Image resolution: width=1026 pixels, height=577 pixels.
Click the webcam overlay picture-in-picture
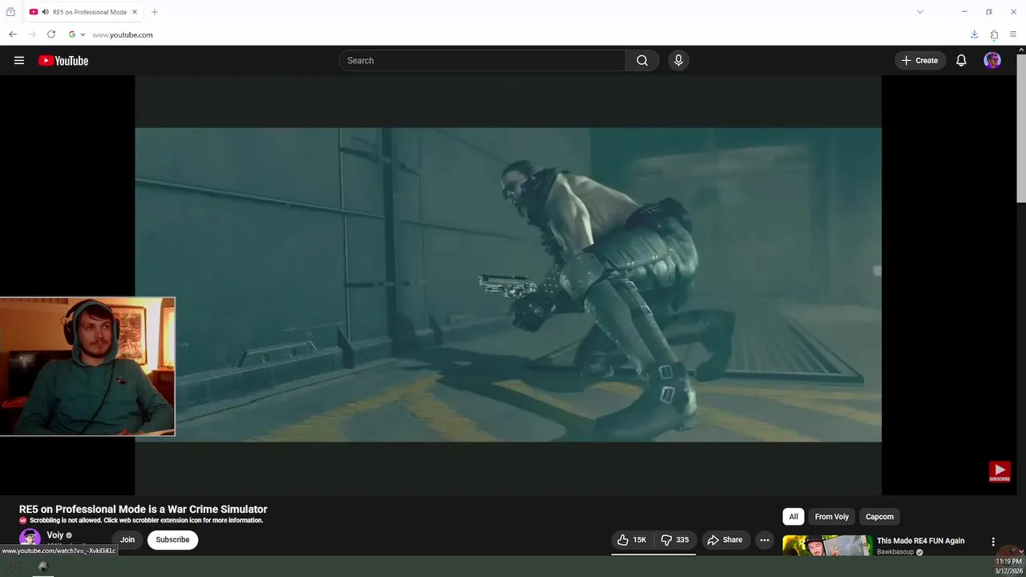point(87,367)
